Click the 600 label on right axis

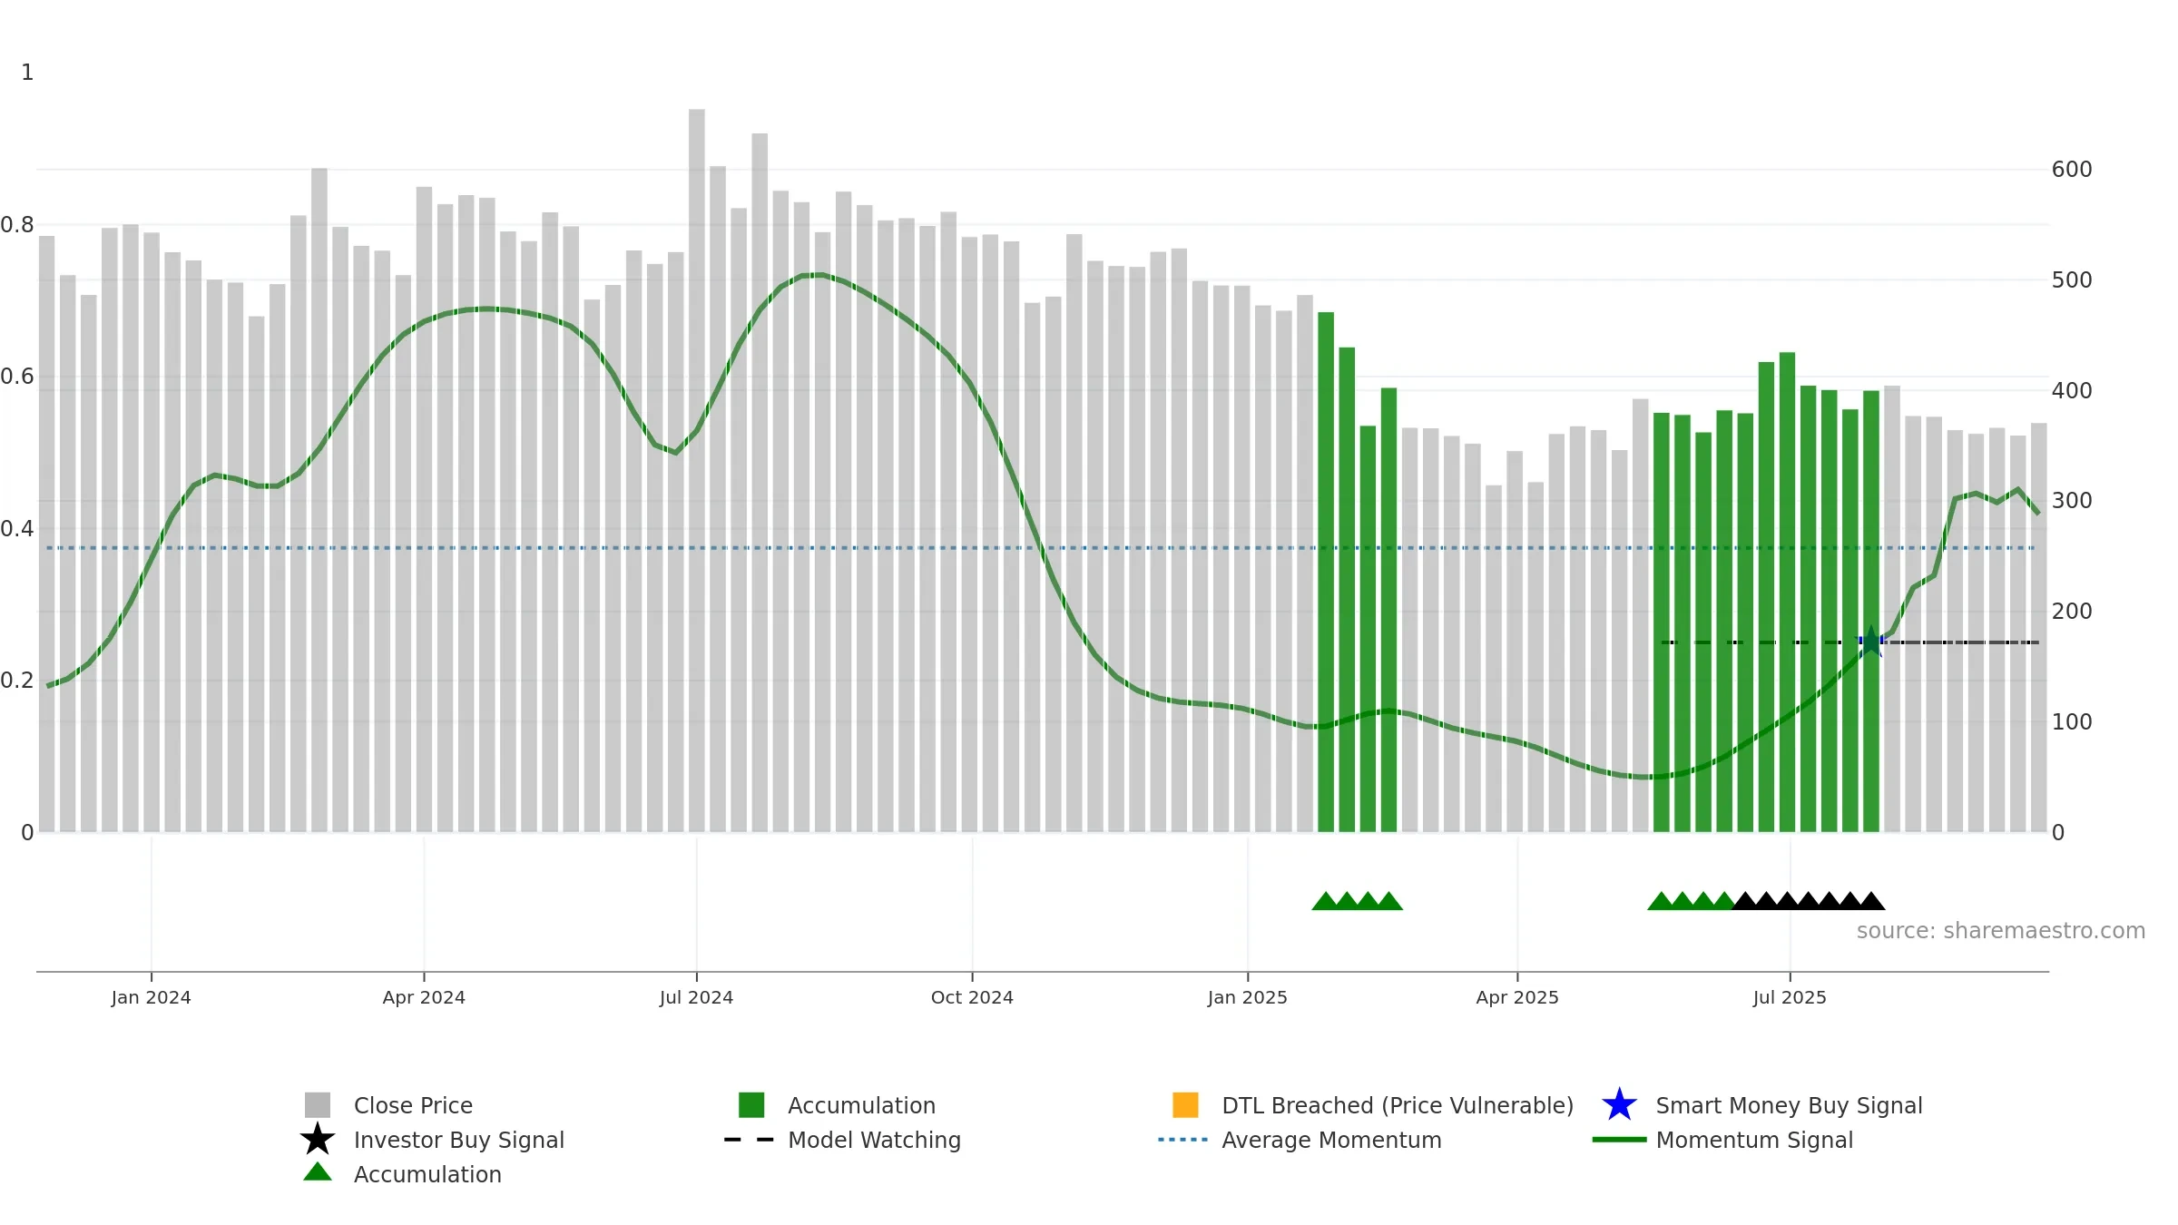tap(2072, 170)
